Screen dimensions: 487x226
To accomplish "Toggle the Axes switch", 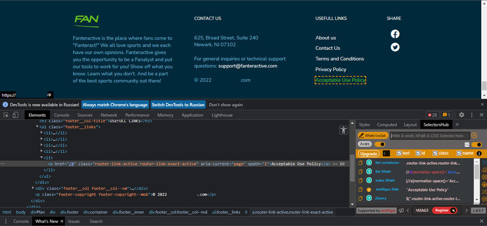I will click(380, 144).
